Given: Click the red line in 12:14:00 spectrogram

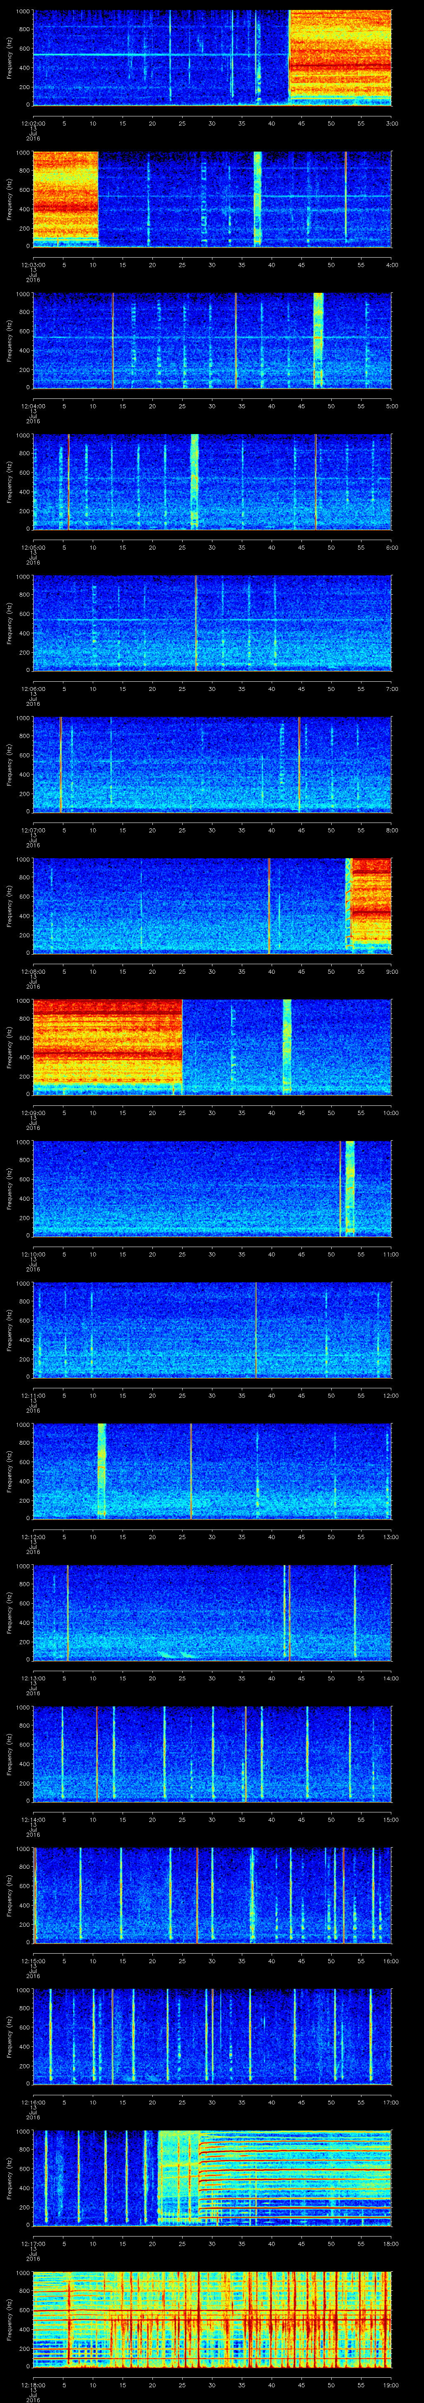Looking at the screenshot, I should [97, 1753].
